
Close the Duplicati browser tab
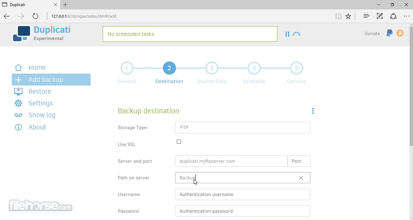click(55, 5)
